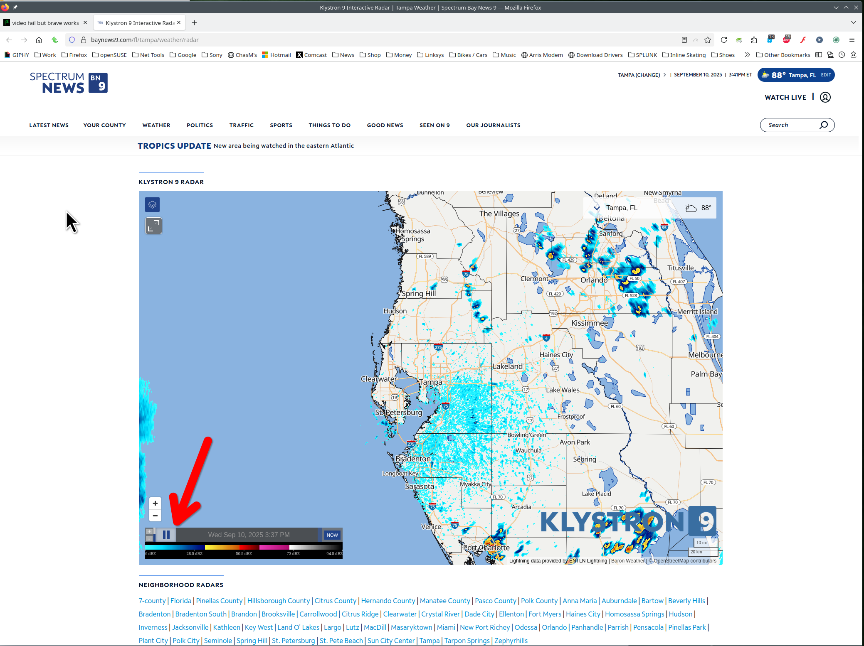Zoom out on the radar map
Viewport: 864px width, 646px height.
(155, 516)
